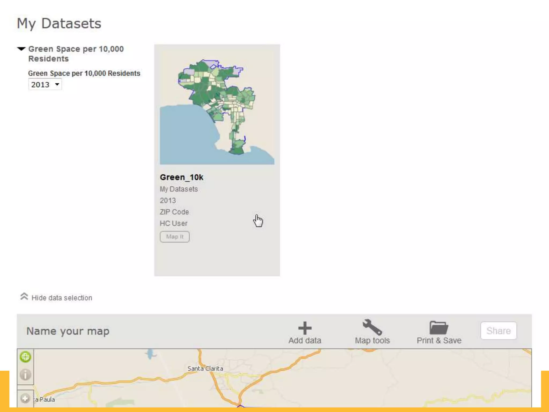Open Map tools via wrench icon

372,327
